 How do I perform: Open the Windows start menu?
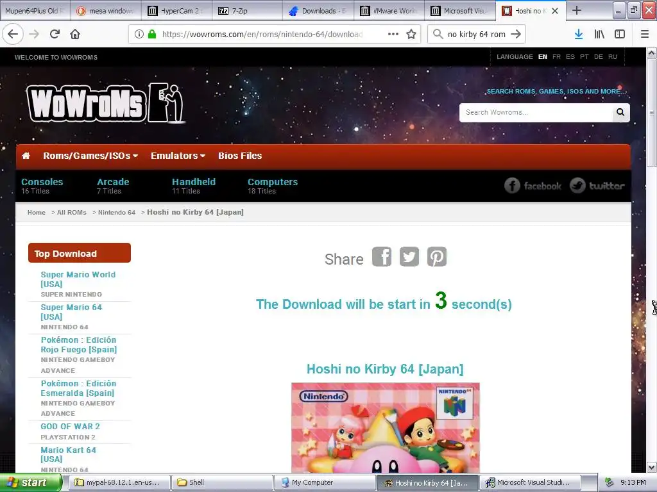(x=31, y=482)
